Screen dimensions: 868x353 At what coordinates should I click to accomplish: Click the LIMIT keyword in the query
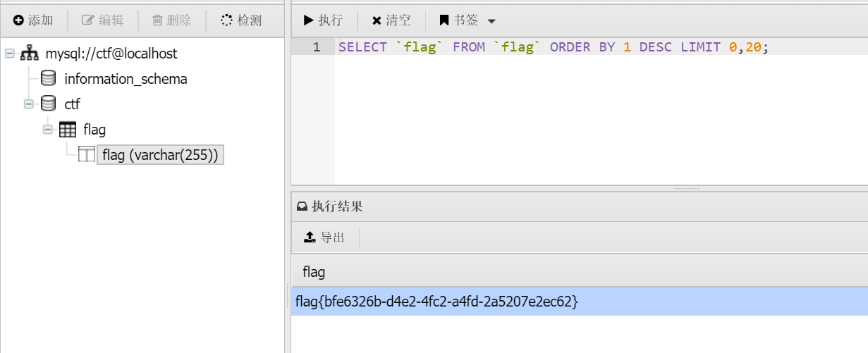701,47
